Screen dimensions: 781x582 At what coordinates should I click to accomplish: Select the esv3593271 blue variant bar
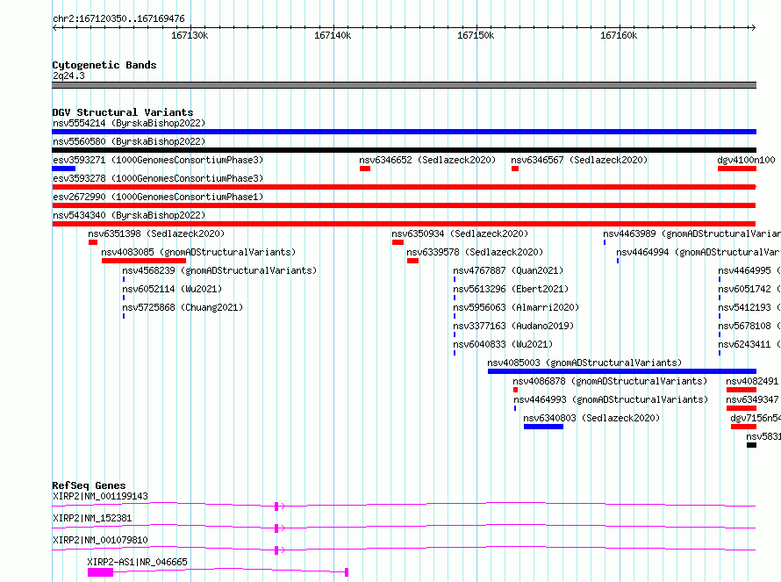(64, 169)
